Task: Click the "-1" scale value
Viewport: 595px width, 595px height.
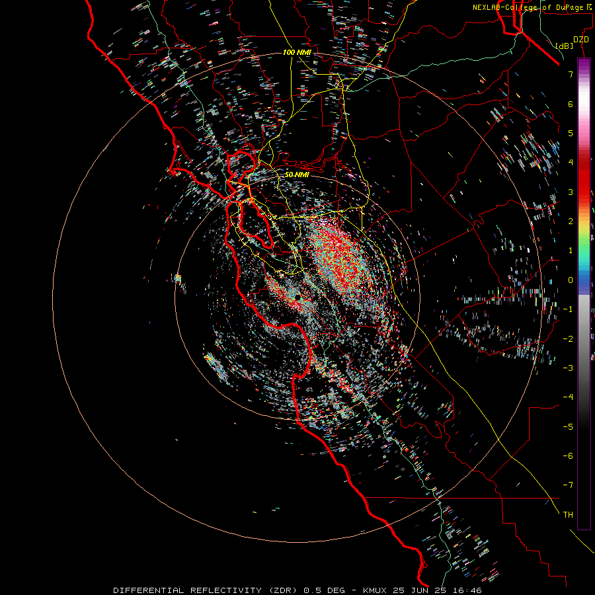Action: [568, 309]
